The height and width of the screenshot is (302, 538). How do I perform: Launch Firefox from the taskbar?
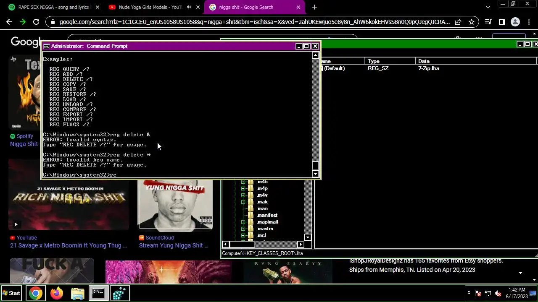(57, 293)
